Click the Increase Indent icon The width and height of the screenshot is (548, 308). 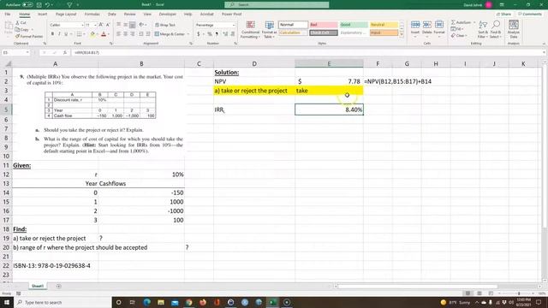(148, 34)
